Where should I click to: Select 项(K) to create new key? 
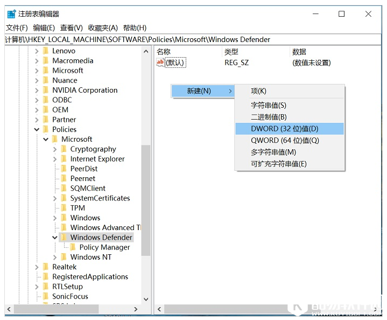(290, 91)
